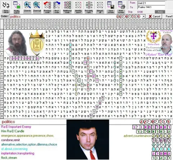
Task: Select the 'implantation,transplanting' legend entry
Action: (x=18, y=153)
